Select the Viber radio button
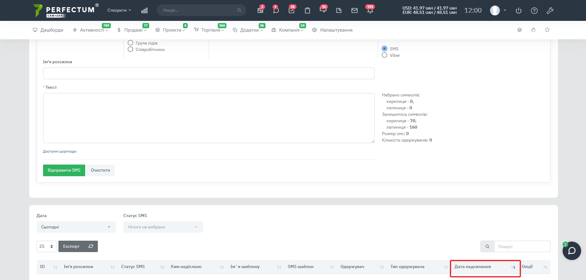586x280 pixels. click(385, 55)
